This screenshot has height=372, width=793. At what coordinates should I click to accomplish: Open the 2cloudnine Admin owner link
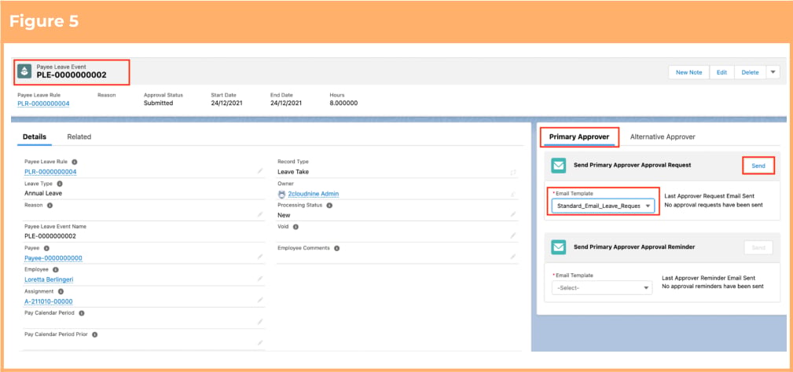[x=313, y=194]
